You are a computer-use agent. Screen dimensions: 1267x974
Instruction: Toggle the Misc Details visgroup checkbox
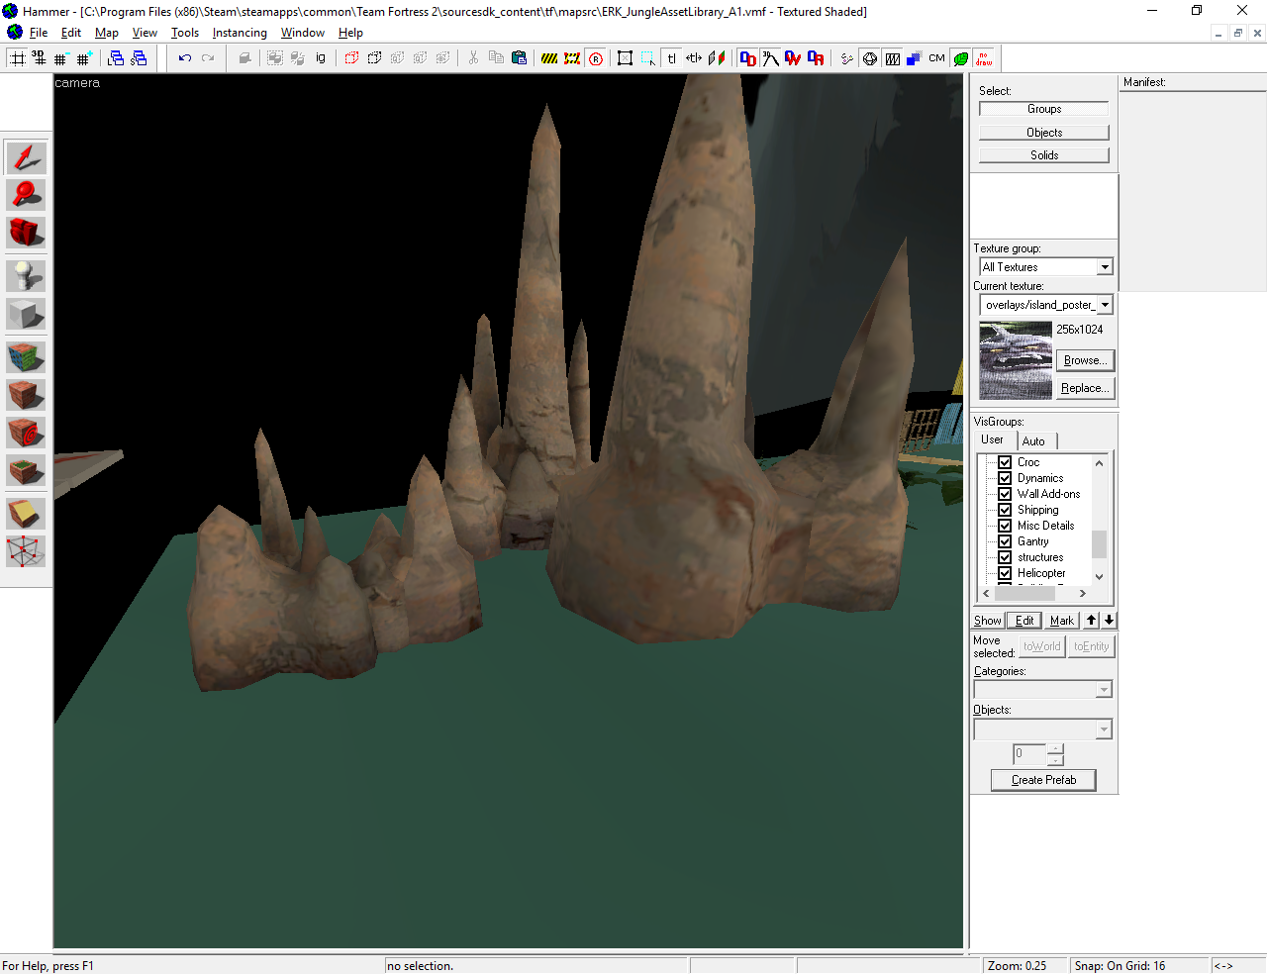[1005, 526]
